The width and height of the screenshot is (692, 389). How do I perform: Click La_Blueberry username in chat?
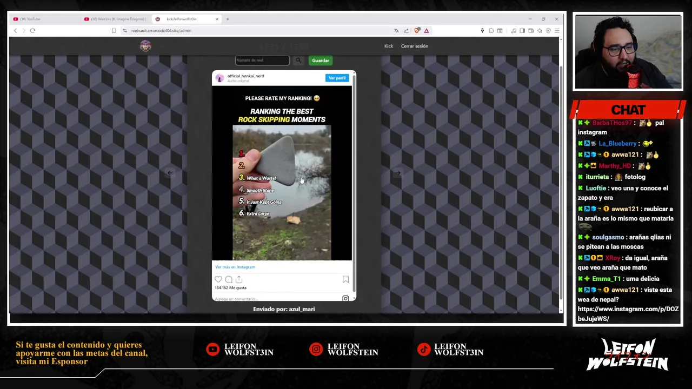(x=617, y=144)
